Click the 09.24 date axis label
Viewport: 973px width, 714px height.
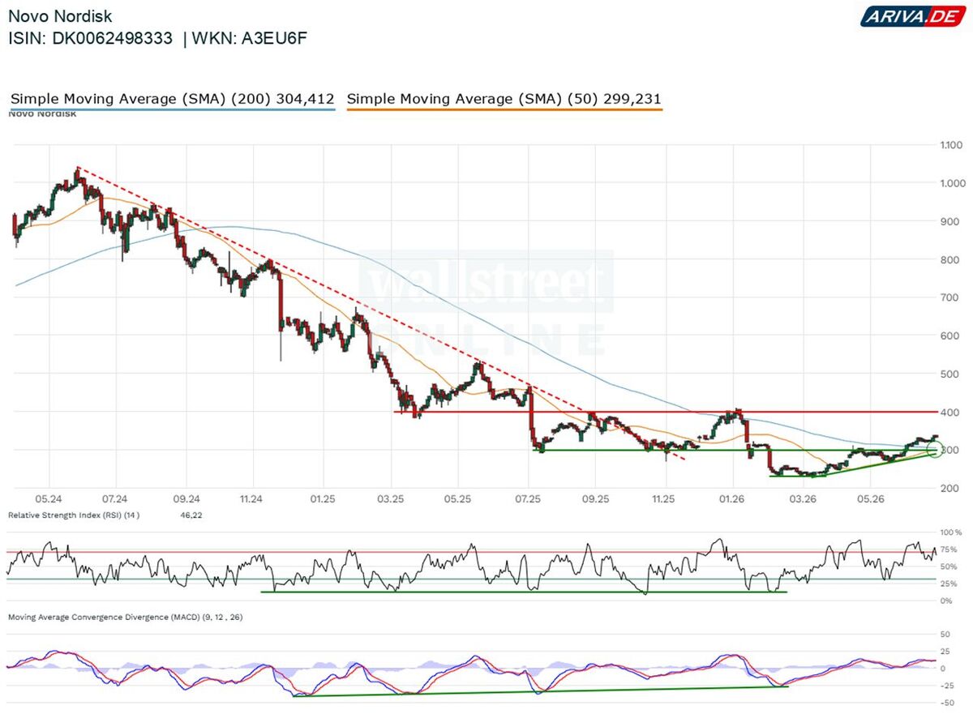tap(186, 499)
